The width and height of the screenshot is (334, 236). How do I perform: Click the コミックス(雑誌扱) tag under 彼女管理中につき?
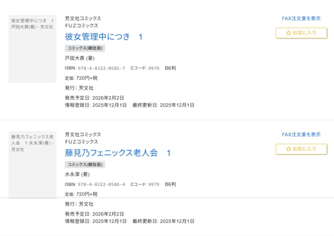pyautogui.click(x=85, y=48)
